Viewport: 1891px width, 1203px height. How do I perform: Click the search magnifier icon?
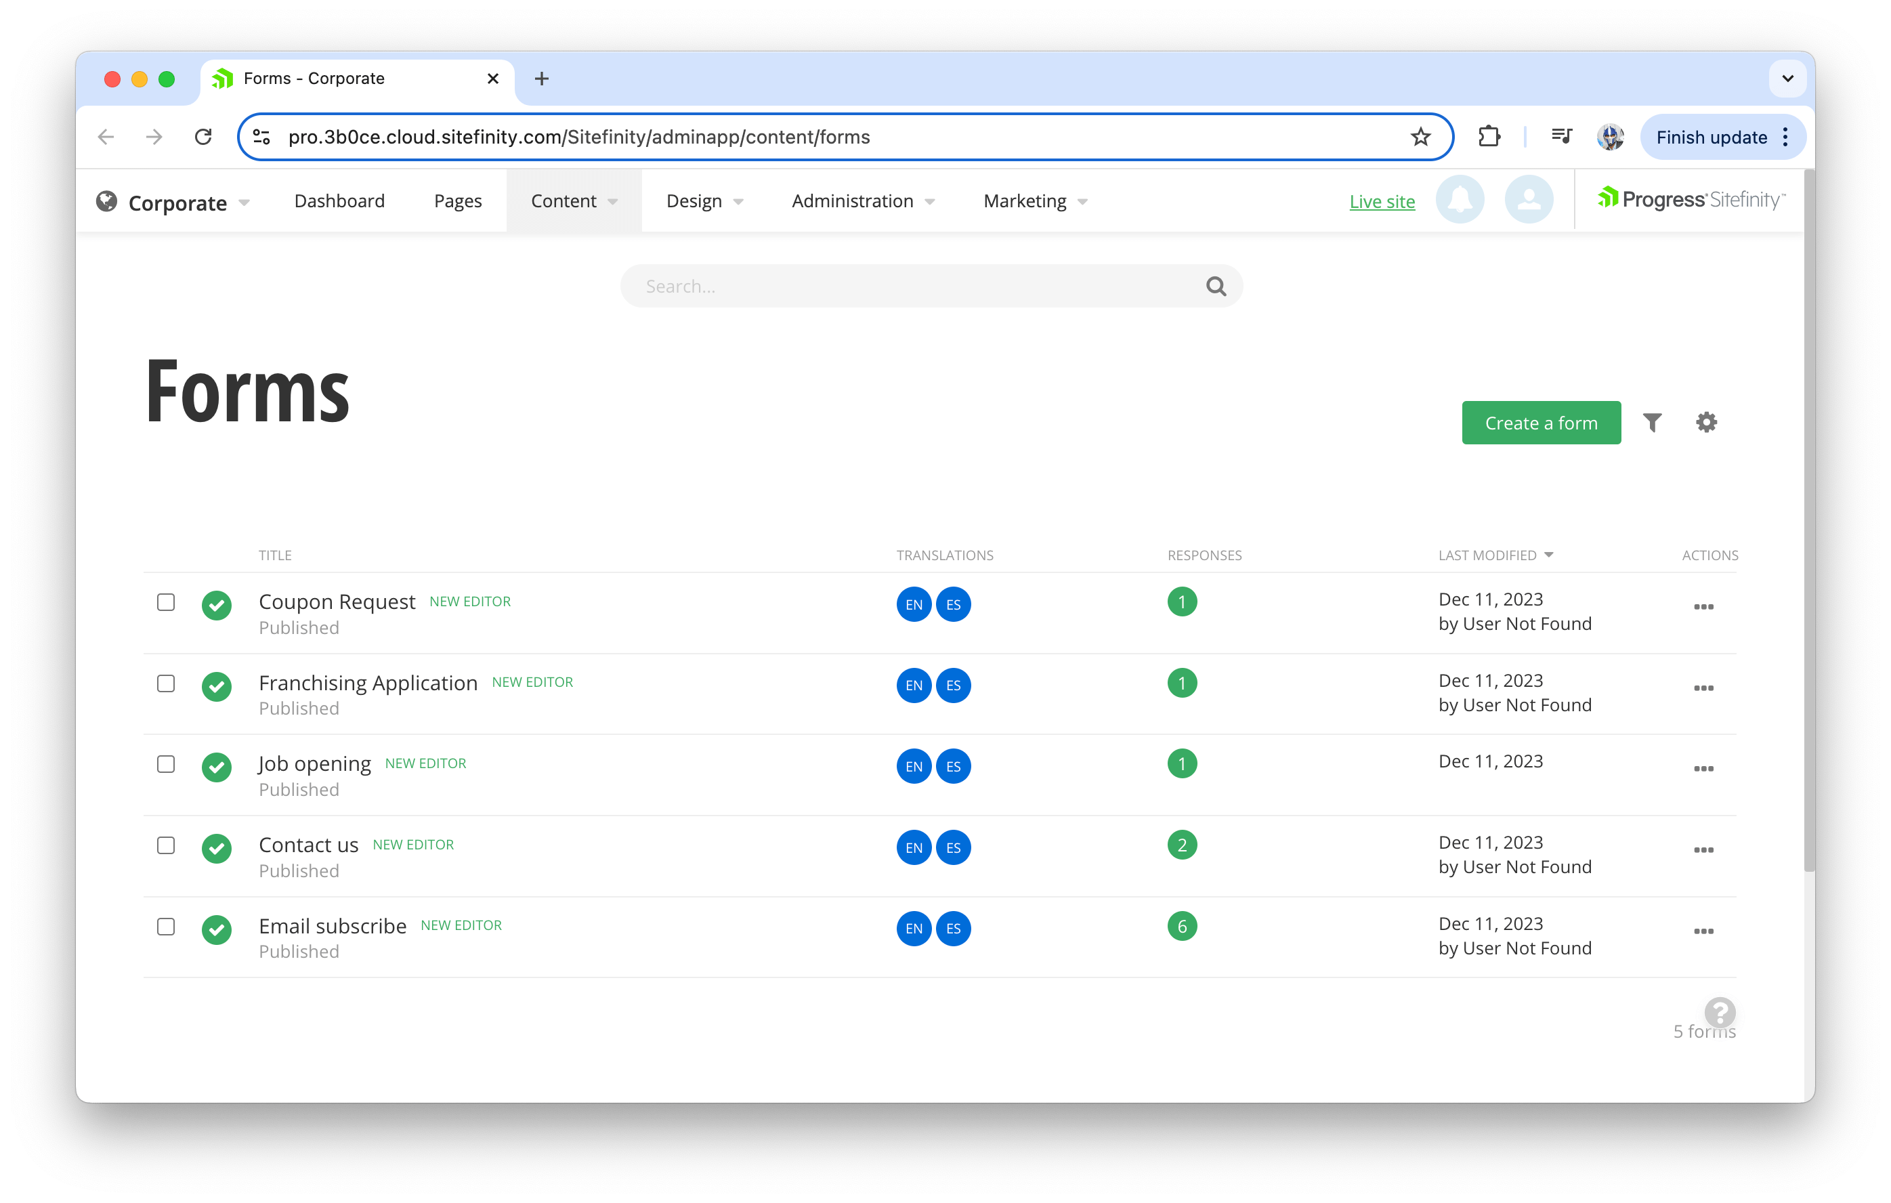coord(1216,287)
